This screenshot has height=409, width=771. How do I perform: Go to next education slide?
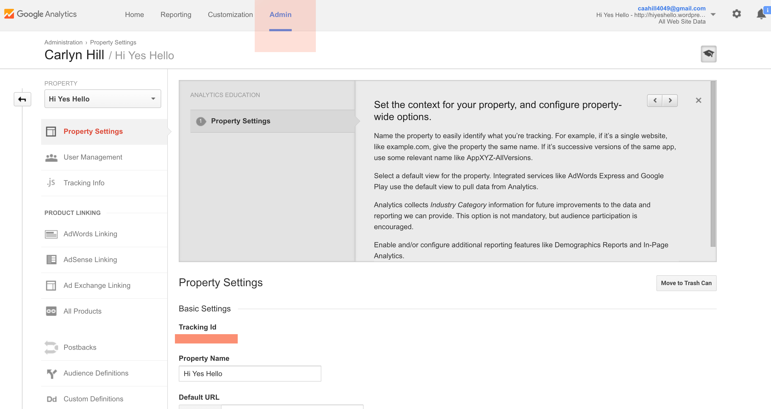pyautogui.click(x=670, y=101)
